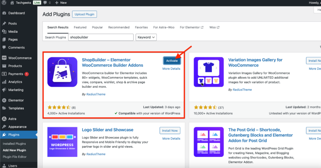
Task: Click the Marketing megaphone icon
Action: coord(4,90)
